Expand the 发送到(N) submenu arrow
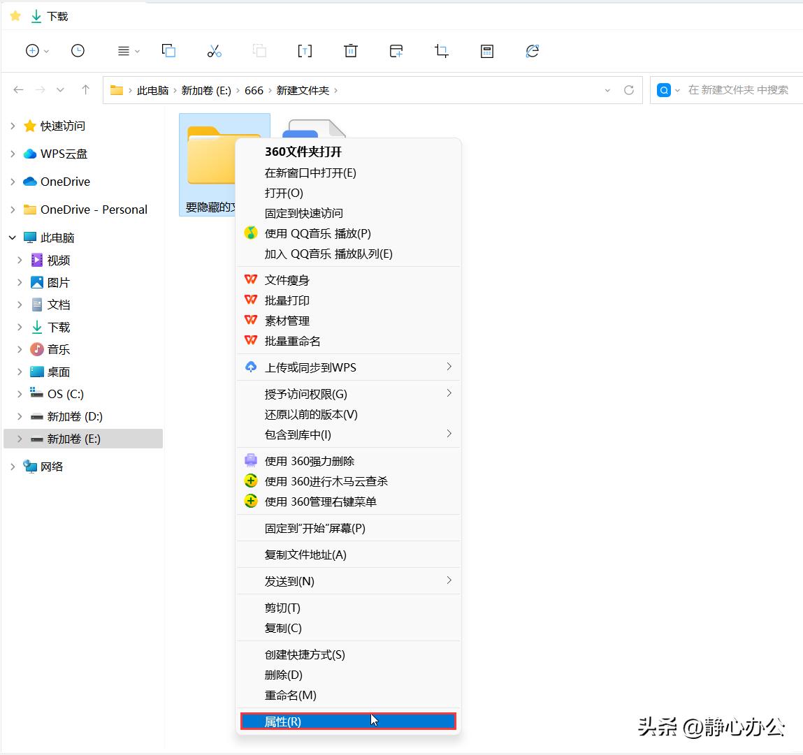Viewport: 803px width, 755px height. click(449, 580)
